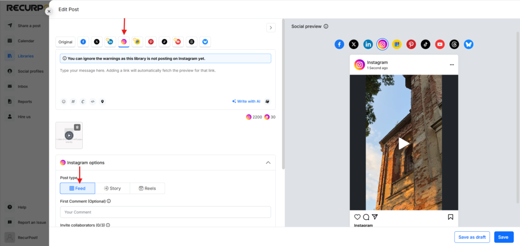This screenshot has width=520, height=246.
Task: Select the Original post tab
Action: click(x=66, y=42)
